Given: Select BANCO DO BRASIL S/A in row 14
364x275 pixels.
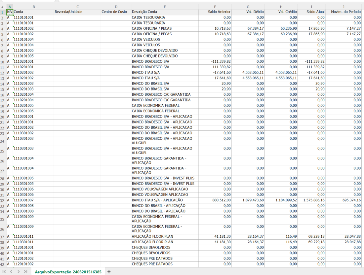Looking at the screenshot, I should pos(165,84).
